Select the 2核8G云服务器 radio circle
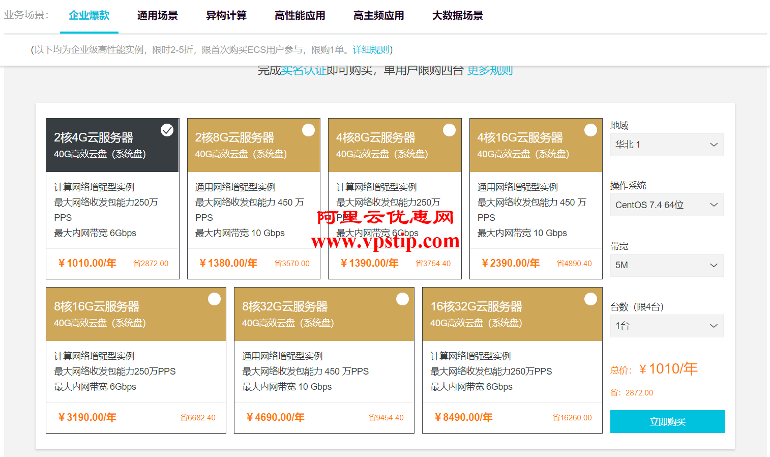Image resolution: width=770 pixels, height=457 pixels. click(x=308, y=130)
